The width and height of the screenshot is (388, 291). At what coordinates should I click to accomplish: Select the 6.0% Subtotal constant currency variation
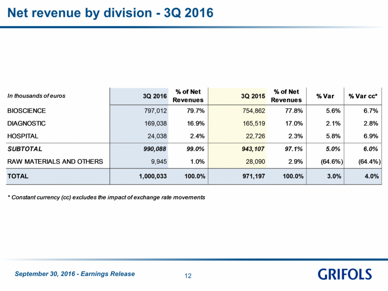pyautogui.click(x=371, y=149)
